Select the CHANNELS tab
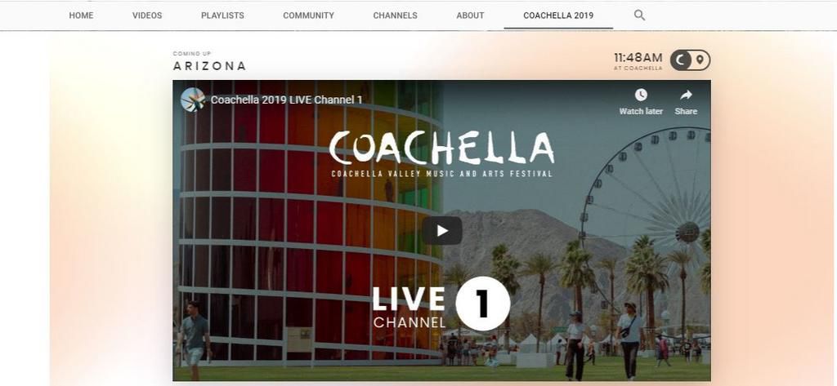Viewport: 837px width, 386px height. [x=395, y=16]
